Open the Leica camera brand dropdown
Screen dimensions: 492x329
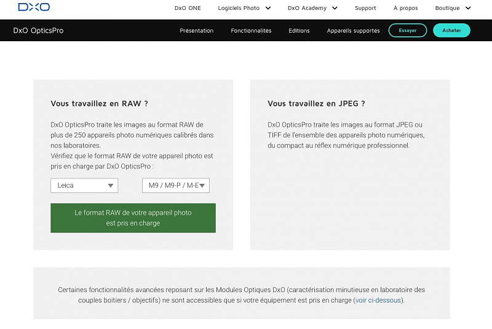tap(84, 186)
